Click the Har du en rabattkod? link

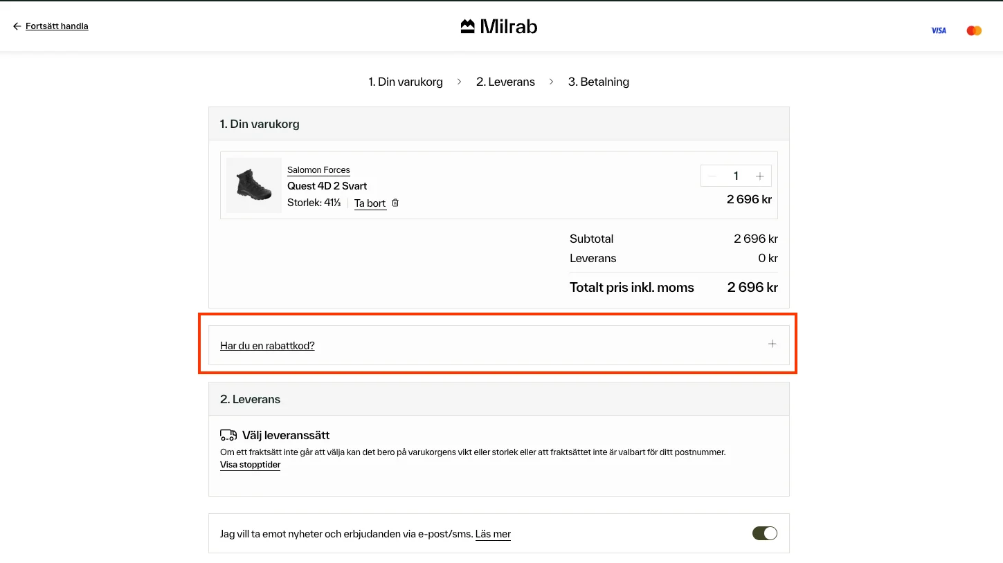tap(267, 346)
